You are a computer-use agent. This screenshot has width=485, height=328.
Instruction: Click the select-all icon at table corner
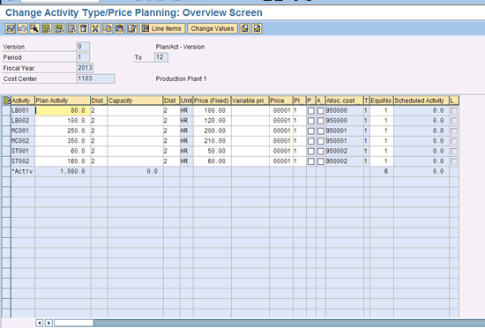pyautogui.click(x=6, y=101)
